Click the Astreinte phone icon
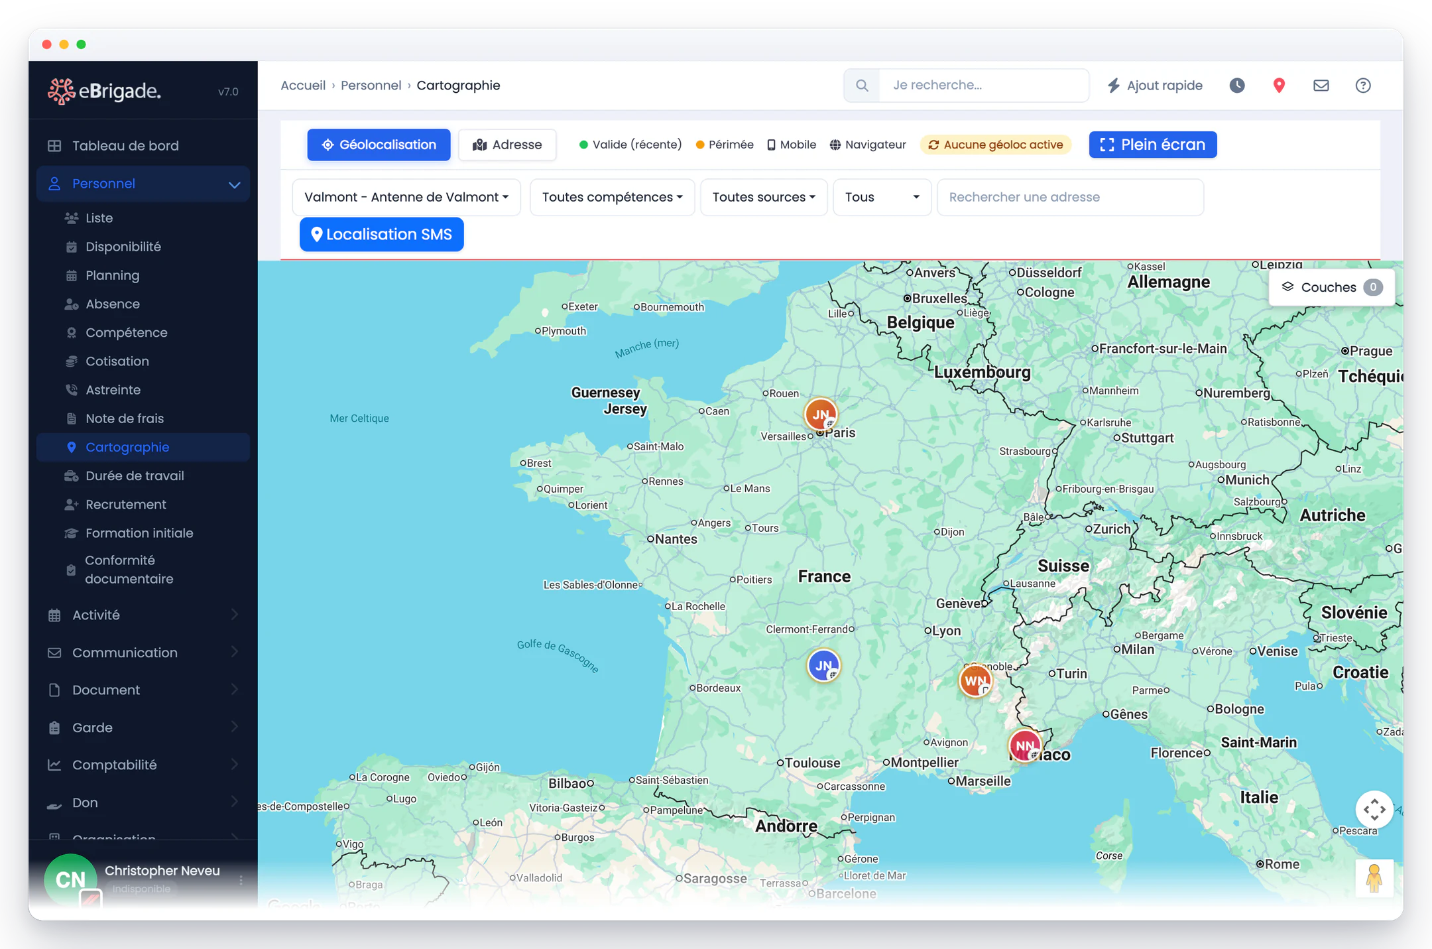 click(72, 390)
